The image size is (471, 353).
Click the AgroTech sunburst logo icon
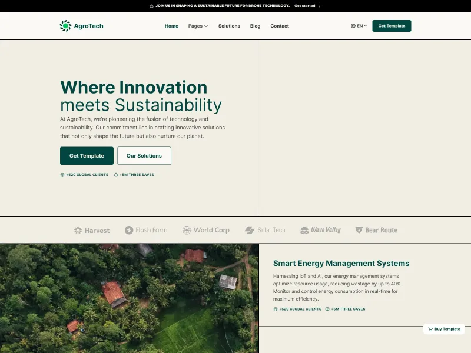(x=65, y=26)
